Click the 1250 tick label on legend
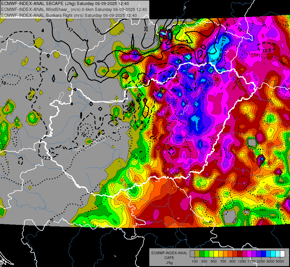Image resolution: width=290 pixels, height=267 pixels. click(242, 261)
